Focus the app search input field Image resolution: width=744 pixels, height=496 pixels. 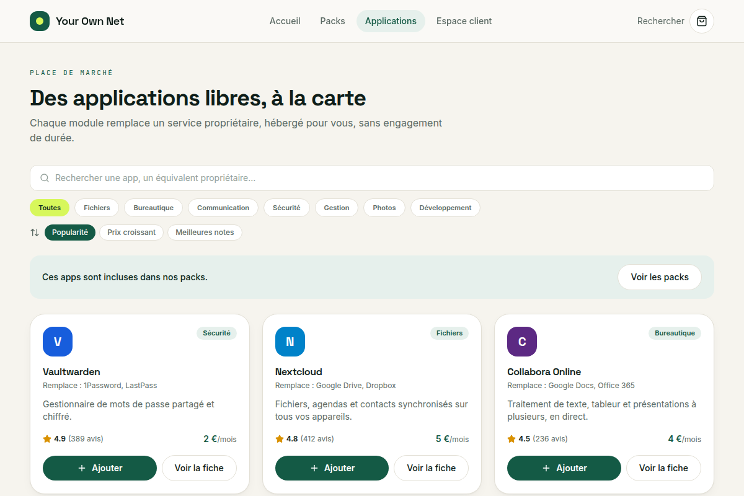[x=372, y=178]
